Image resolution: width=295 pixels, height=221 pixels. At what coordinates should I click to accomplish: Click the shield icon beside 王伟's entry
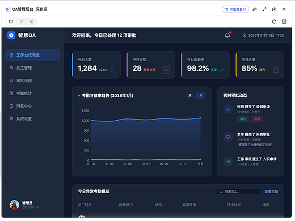(228, 161)
